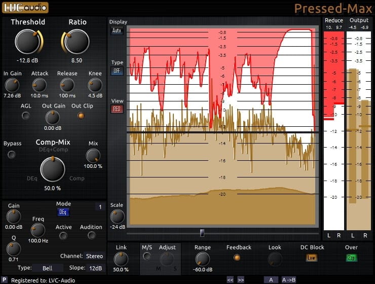This screenshot has width=375, height=284.
Task: Click the -60.0 dB range value
Action: point(203,270)
